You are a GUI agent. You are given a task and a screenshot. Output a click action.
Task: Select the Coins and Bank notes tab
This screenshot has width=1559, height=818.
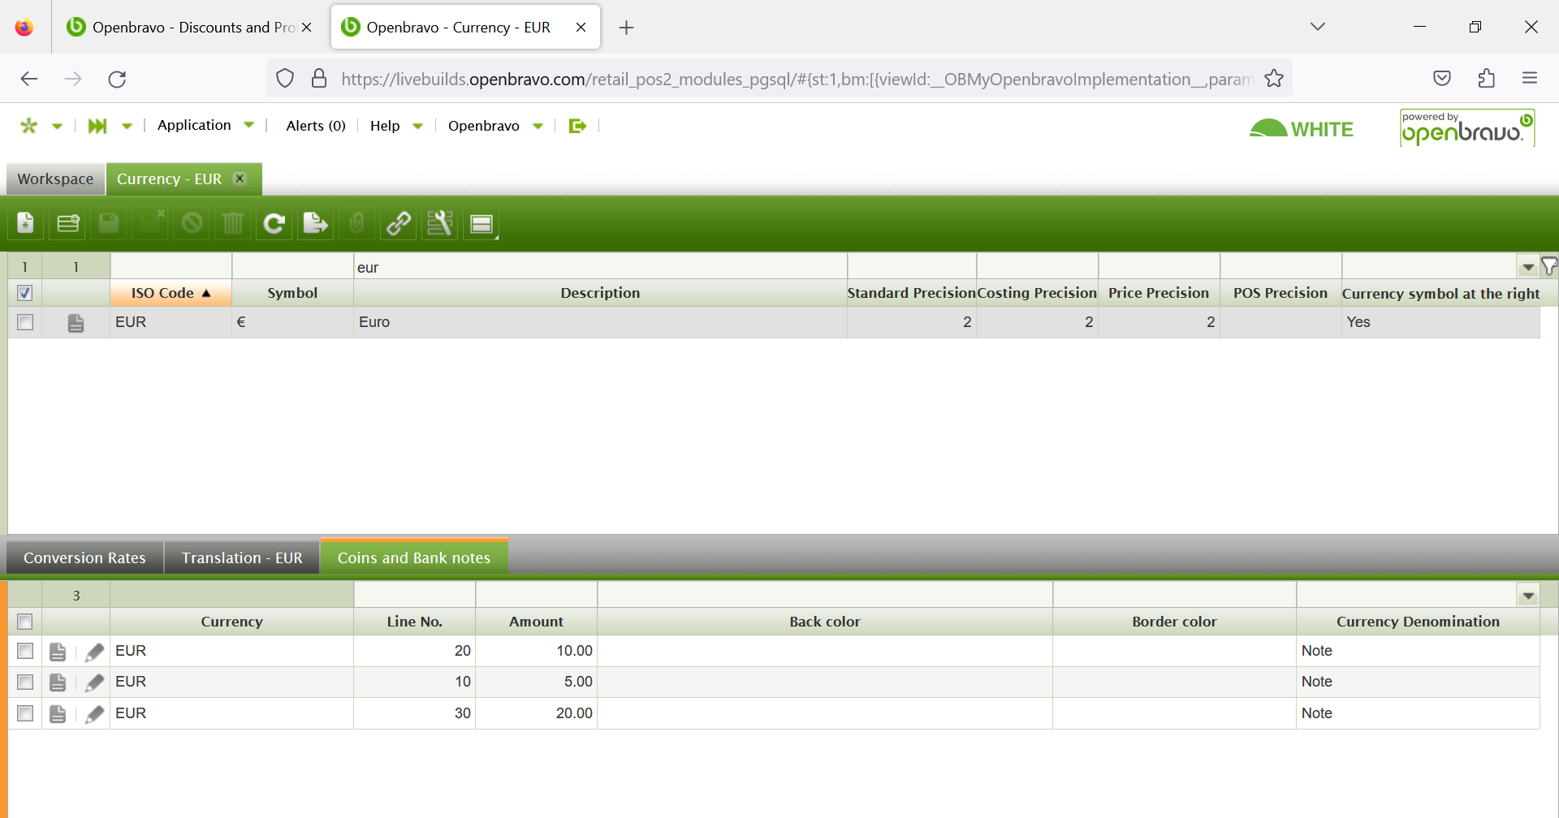click(414, 558)
